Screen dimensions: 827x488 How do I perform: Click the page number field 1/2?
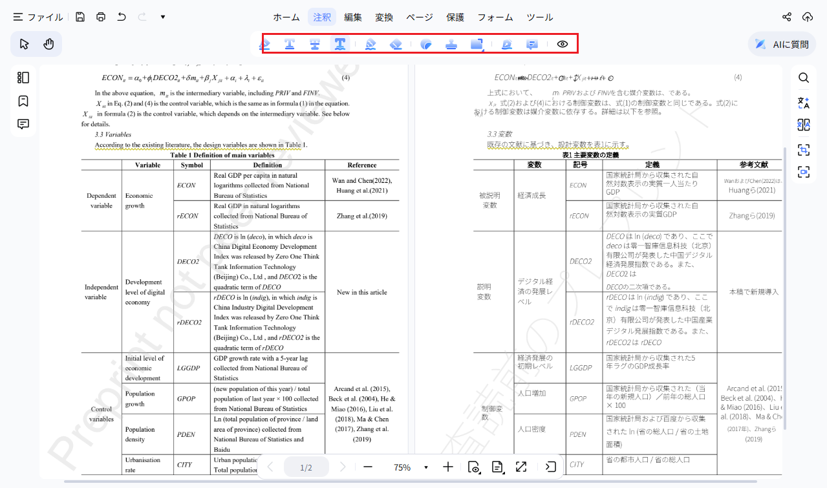coord(306,467)
